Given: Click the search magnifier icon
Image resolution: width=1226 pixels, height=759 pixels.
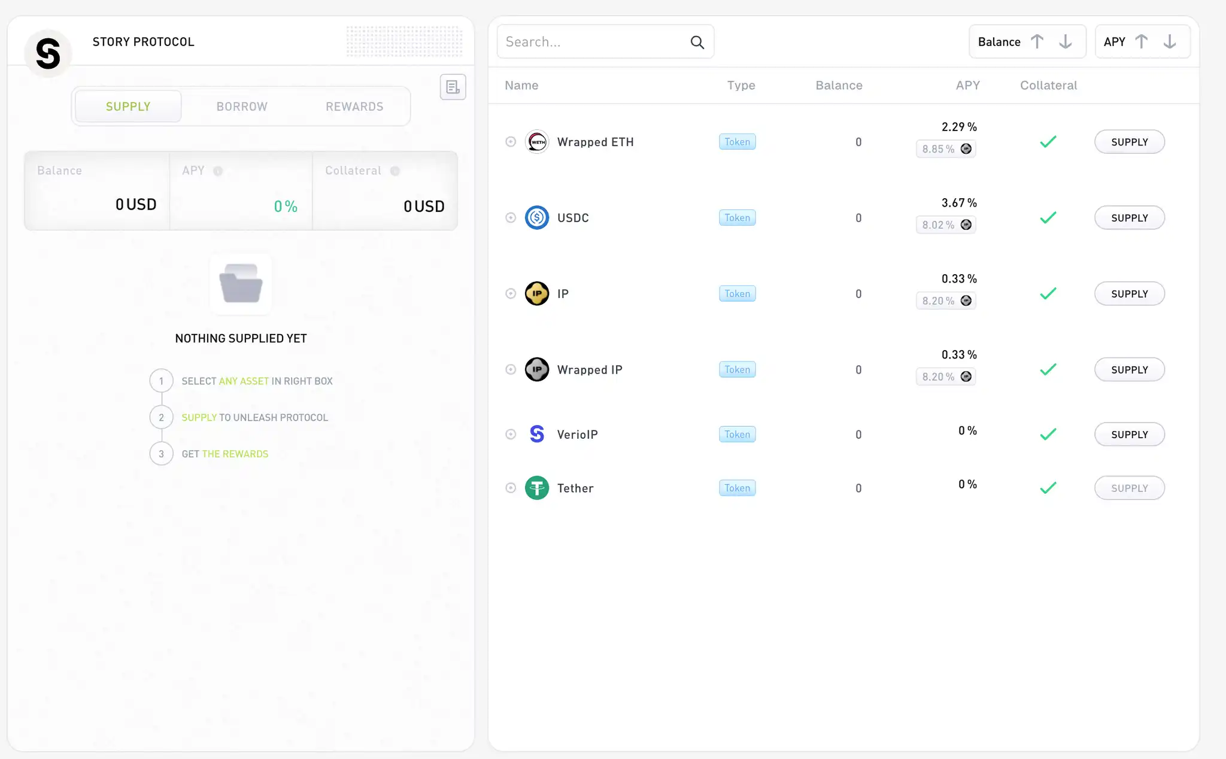Looking at the screenshot, I should pyautogui.click(x=697, y=42).
